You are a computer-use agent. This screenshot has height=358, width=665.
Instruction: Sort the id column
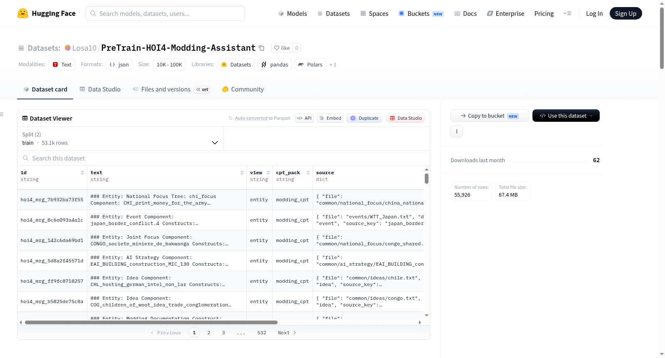click(x=82, y=173)
